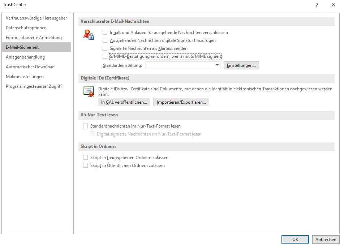The height and width of the screenshot is (245, 340).
Task: Open Automatischer Download settings
Action: [x=30, y=67]
